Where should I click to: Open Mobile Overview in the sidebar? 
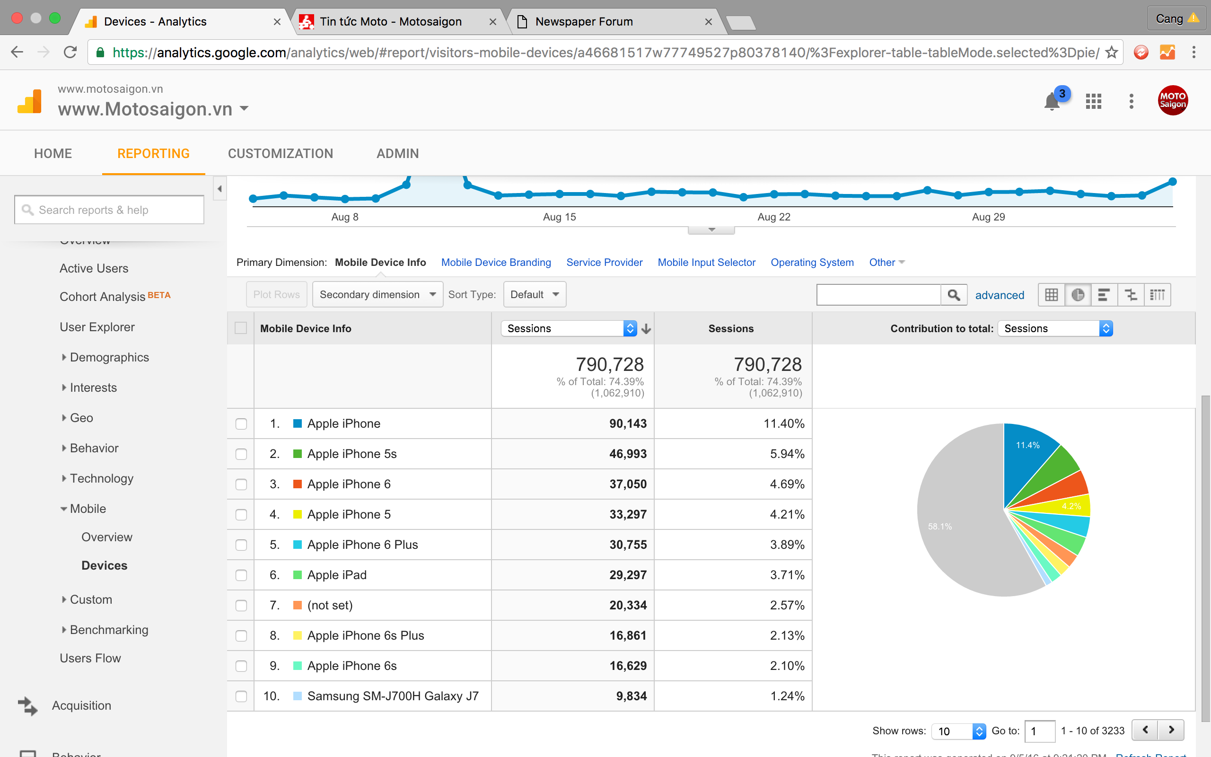[x=107, y=537]
